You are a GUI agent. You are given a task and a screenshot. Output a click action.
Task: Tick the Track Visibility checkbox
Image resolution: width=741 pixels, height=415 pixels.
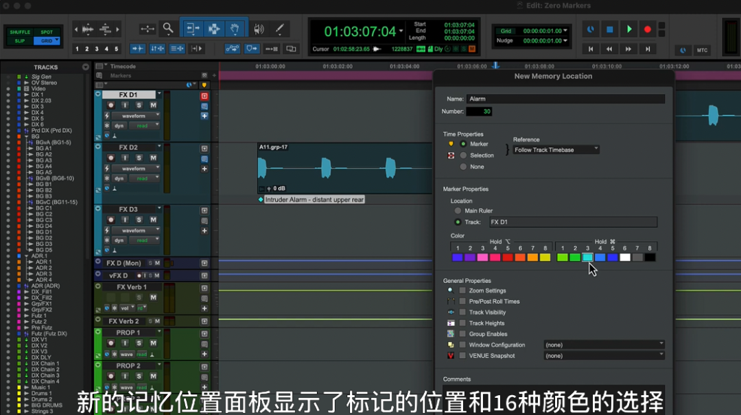pos(462,312)
